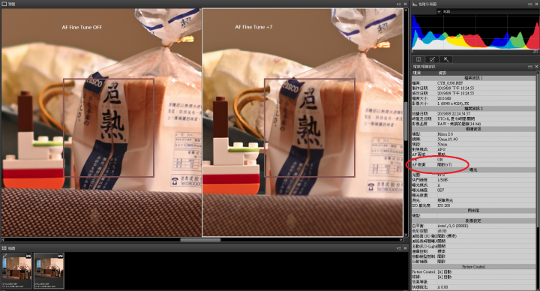Click the preview scrollbar right arrow
540x291 pixels.
tap(401, 240)
